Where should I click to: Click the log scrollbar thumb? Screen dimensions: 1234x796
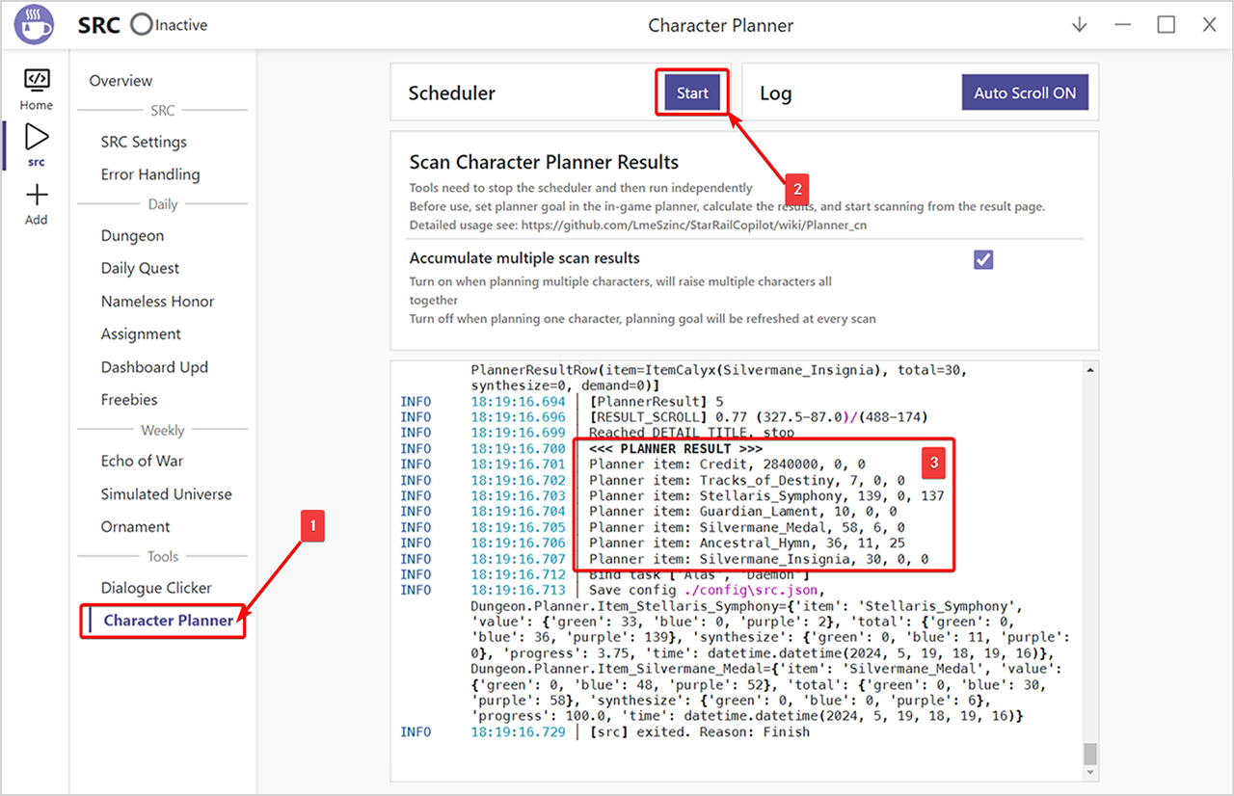1090,753
